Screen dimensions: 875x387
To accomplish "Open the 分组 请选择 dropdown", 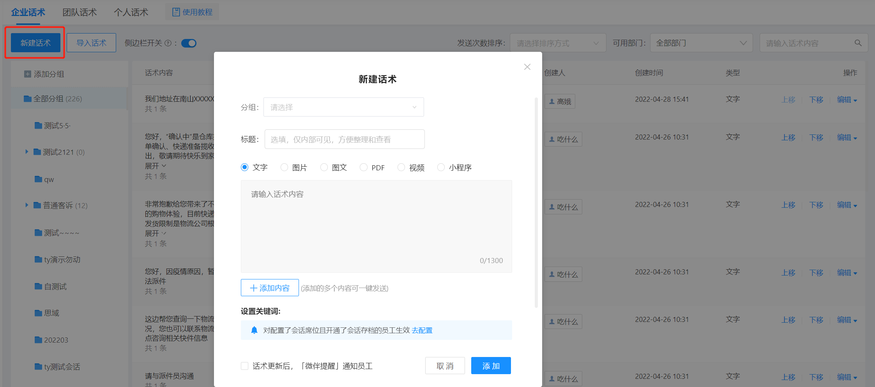I will (344, 107).
